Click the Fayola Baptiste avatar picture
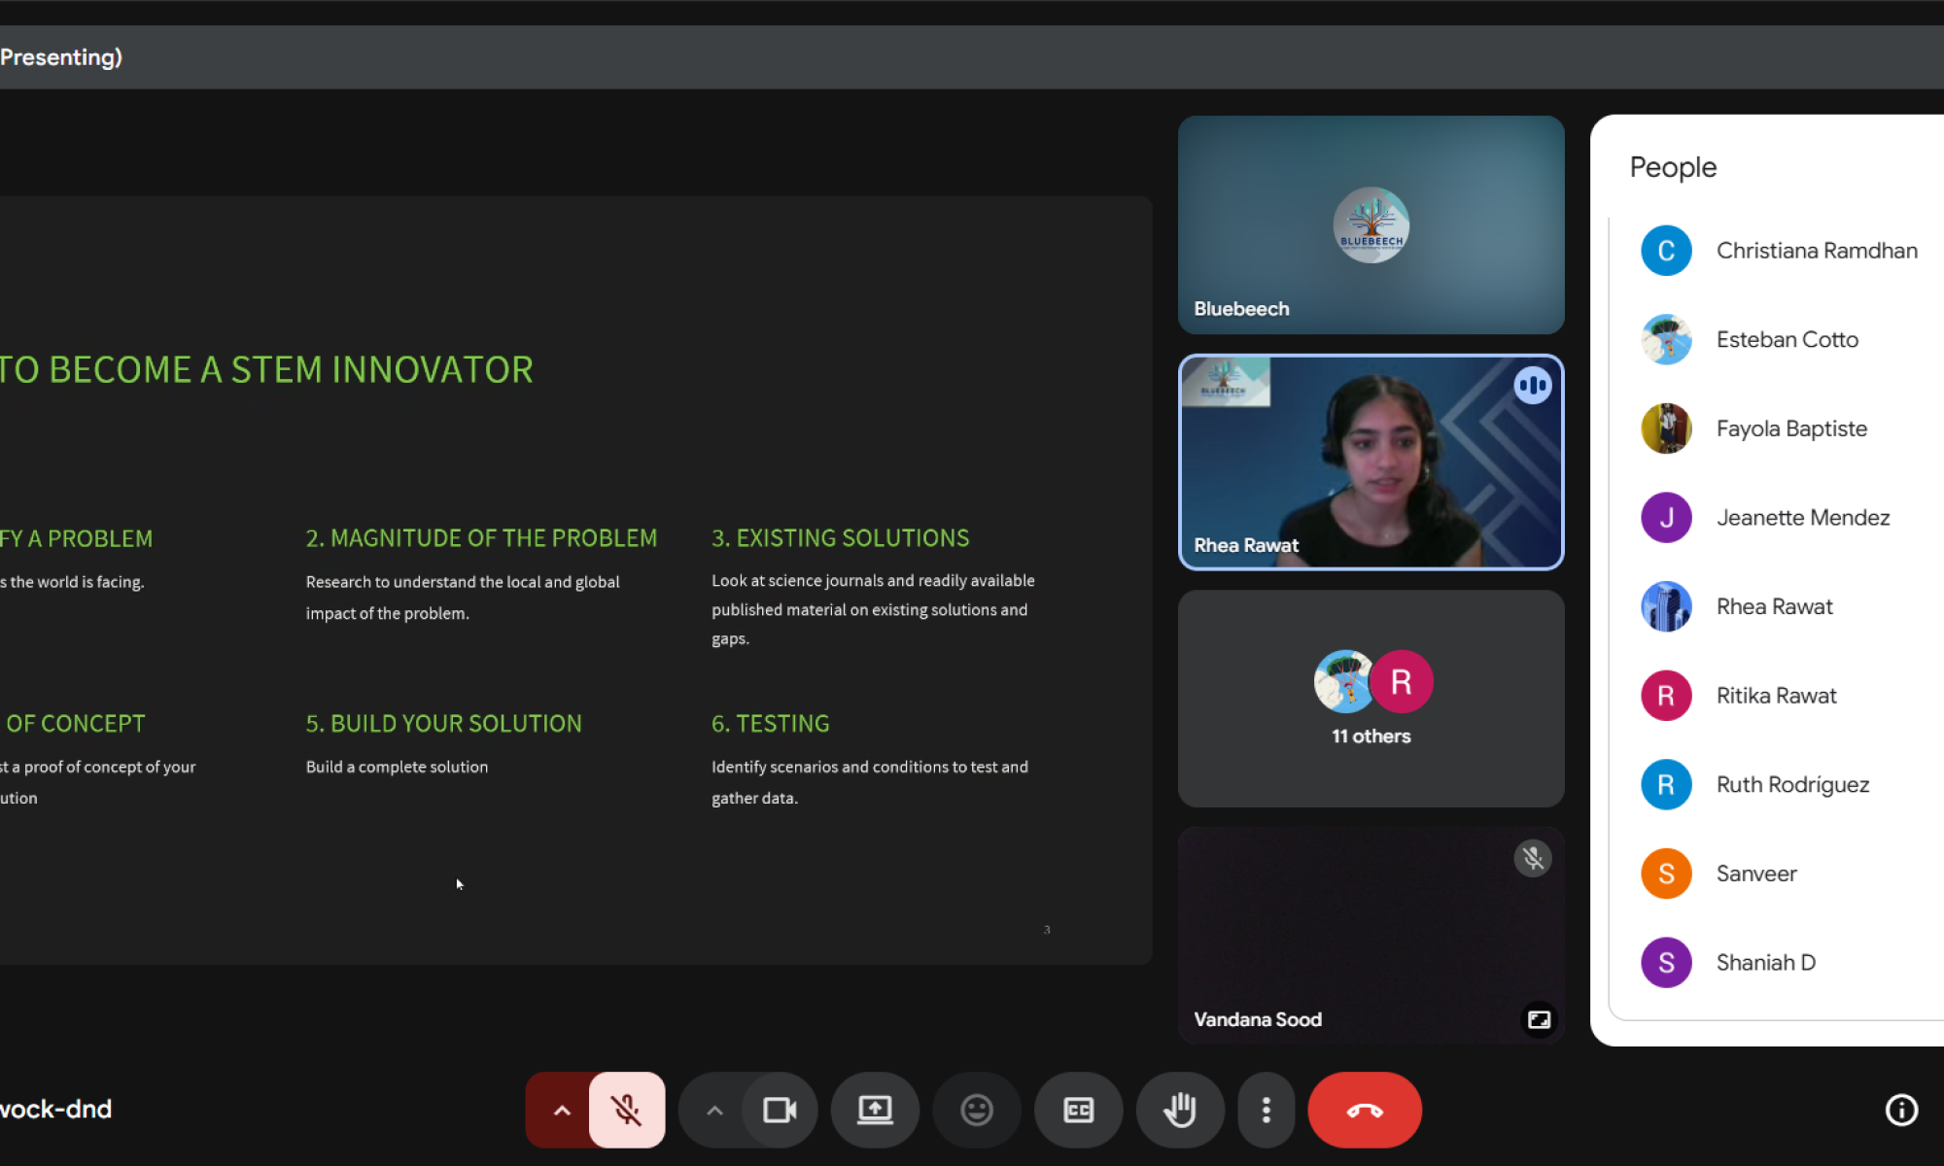Image resolution: width=1944 pixels, height=1166 pixels. coord(1666,429)
